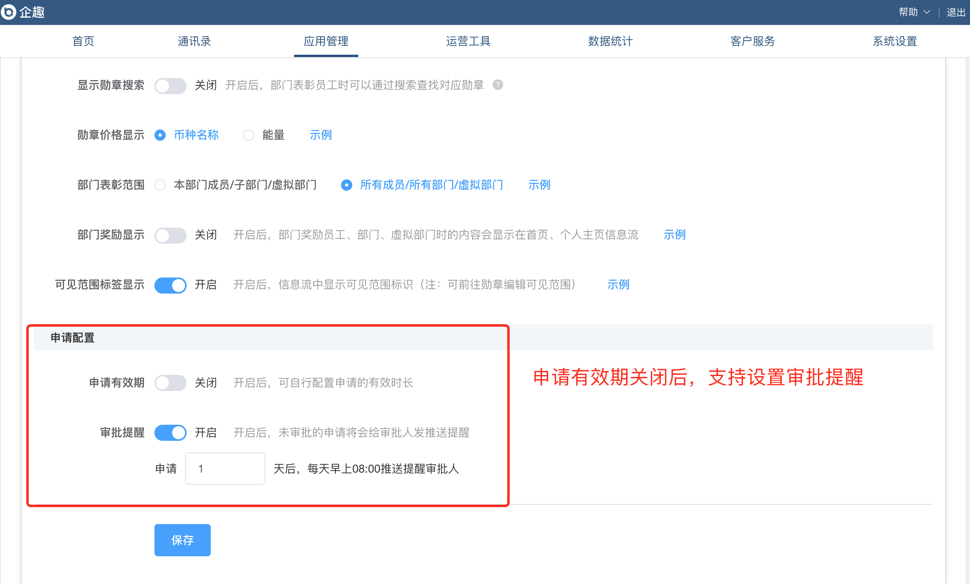Open the 数据统计 tab
This screenshot has width=970, height=584.
pyautogui.click(x=610, y=41)
